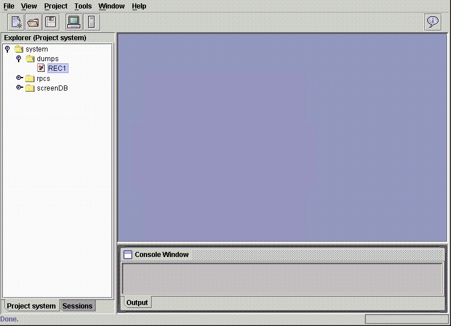The height and width of the screenshot is (326, 451).
Task: Select the dumps folder icon
Action: click(x=30, y=59)
